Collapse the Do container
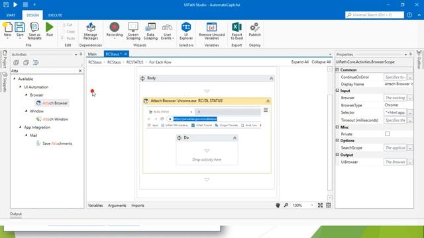 pyautogui.click(x=235, y=138)
